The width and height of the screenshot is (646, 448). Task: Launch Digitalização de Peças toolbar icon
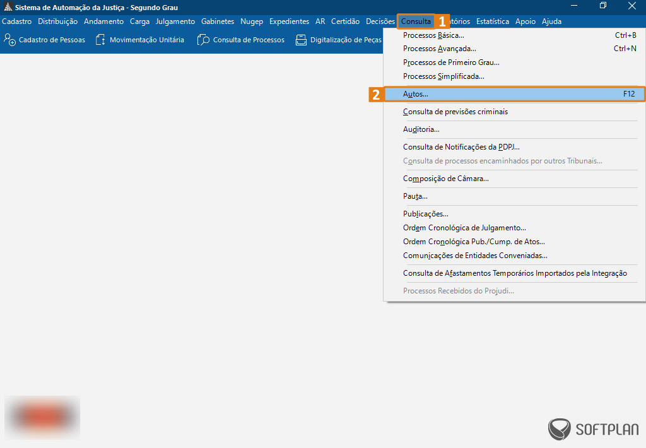click(301, 40)
